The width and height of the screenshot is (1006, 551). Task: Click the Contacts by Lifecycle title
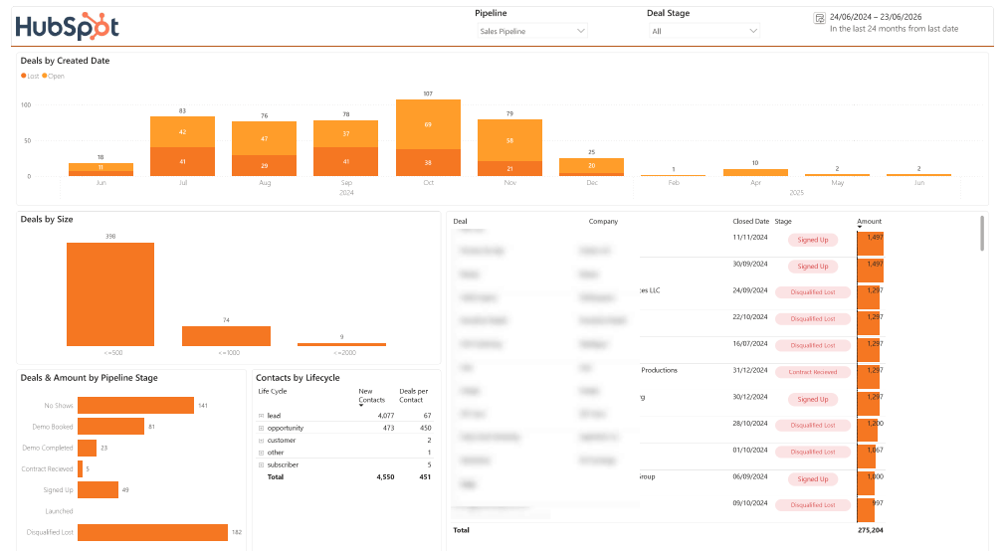[x=298, y=378]
